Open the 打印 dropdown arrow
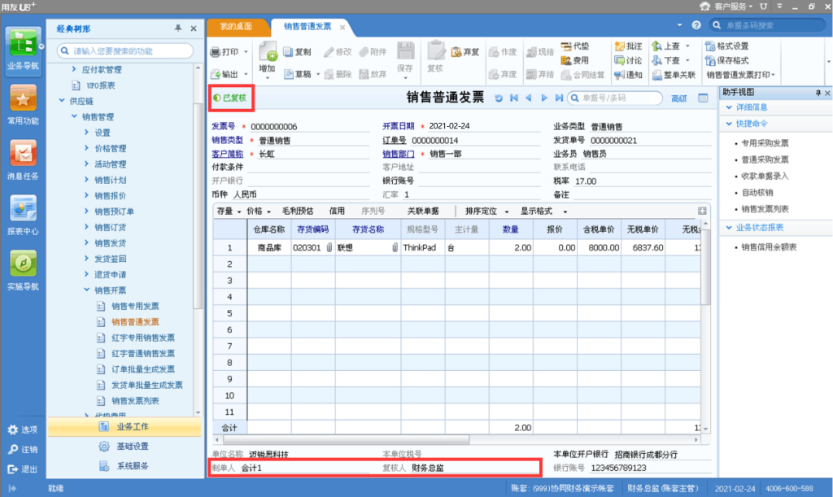833x497 pixels. click(x=246, y=52)
